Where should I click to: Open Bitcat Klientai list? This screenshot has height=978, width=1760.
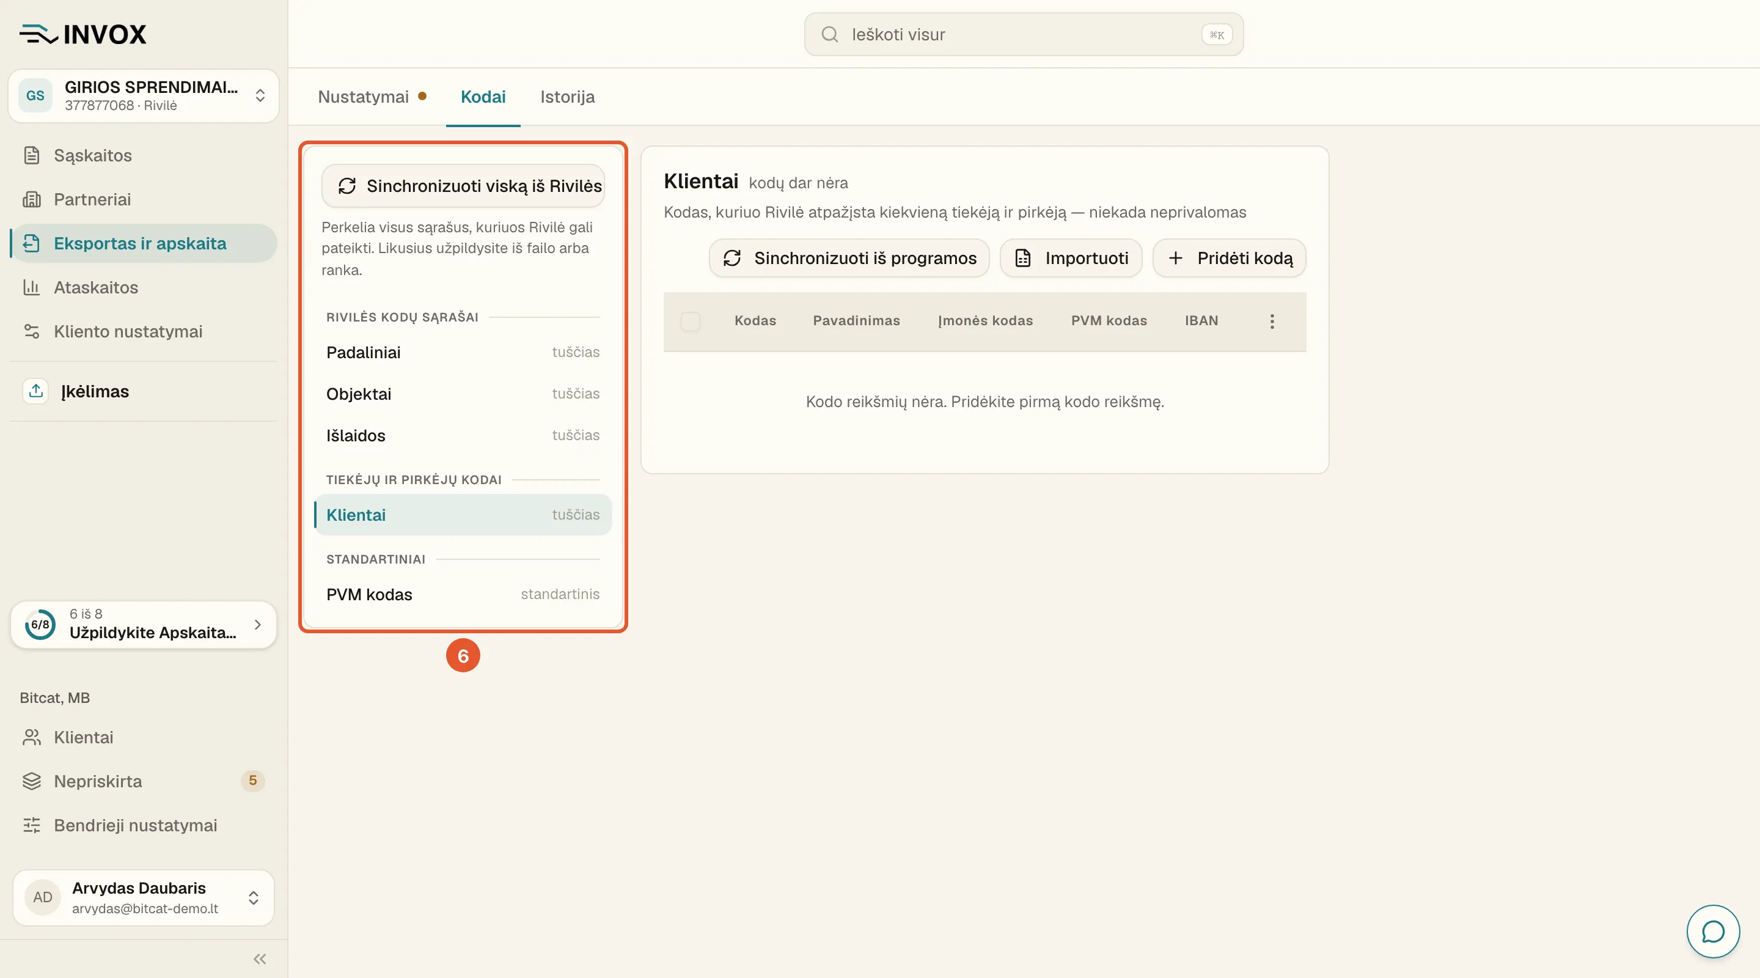coord(144,737)
